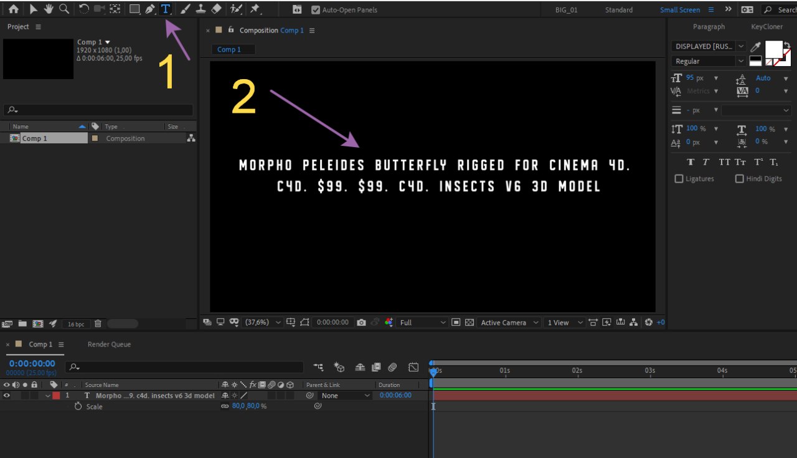This screenshot has height=458, width=797.
Task: Toggle Auto-Open Panels checkbox
Action: [x=316, y=10]
